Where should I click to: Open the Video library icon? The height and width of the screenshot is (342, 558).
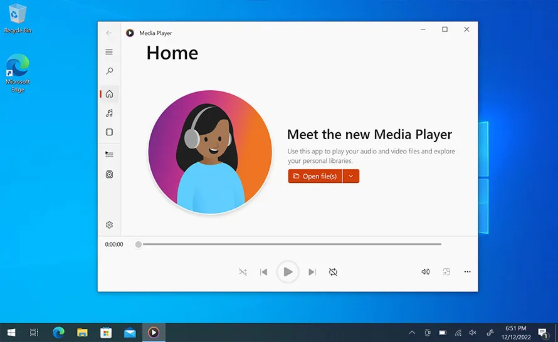[109, 133]
